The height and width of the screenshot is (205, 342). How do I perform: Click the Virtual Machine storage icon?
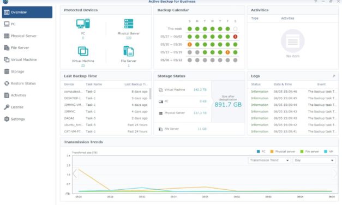pyautogui.click(x=161, y=90)
